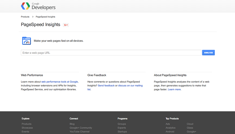Viewport: 235px width, 134px height.
Task: Click the PageSpeed Insights page title
Action: pyautogui.click(x=41, y=25)
